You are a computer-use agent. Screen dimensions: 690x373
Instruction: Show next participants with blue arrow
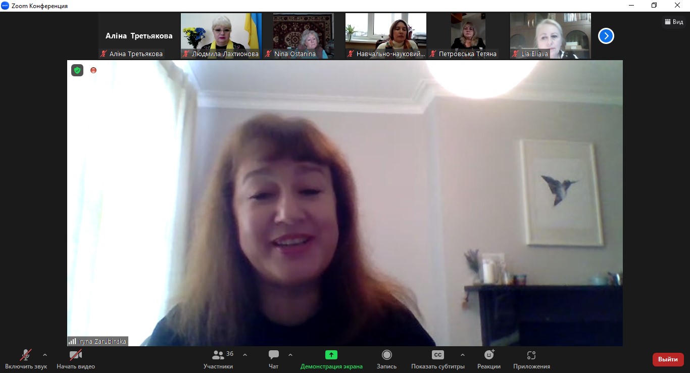coord(606,36)
